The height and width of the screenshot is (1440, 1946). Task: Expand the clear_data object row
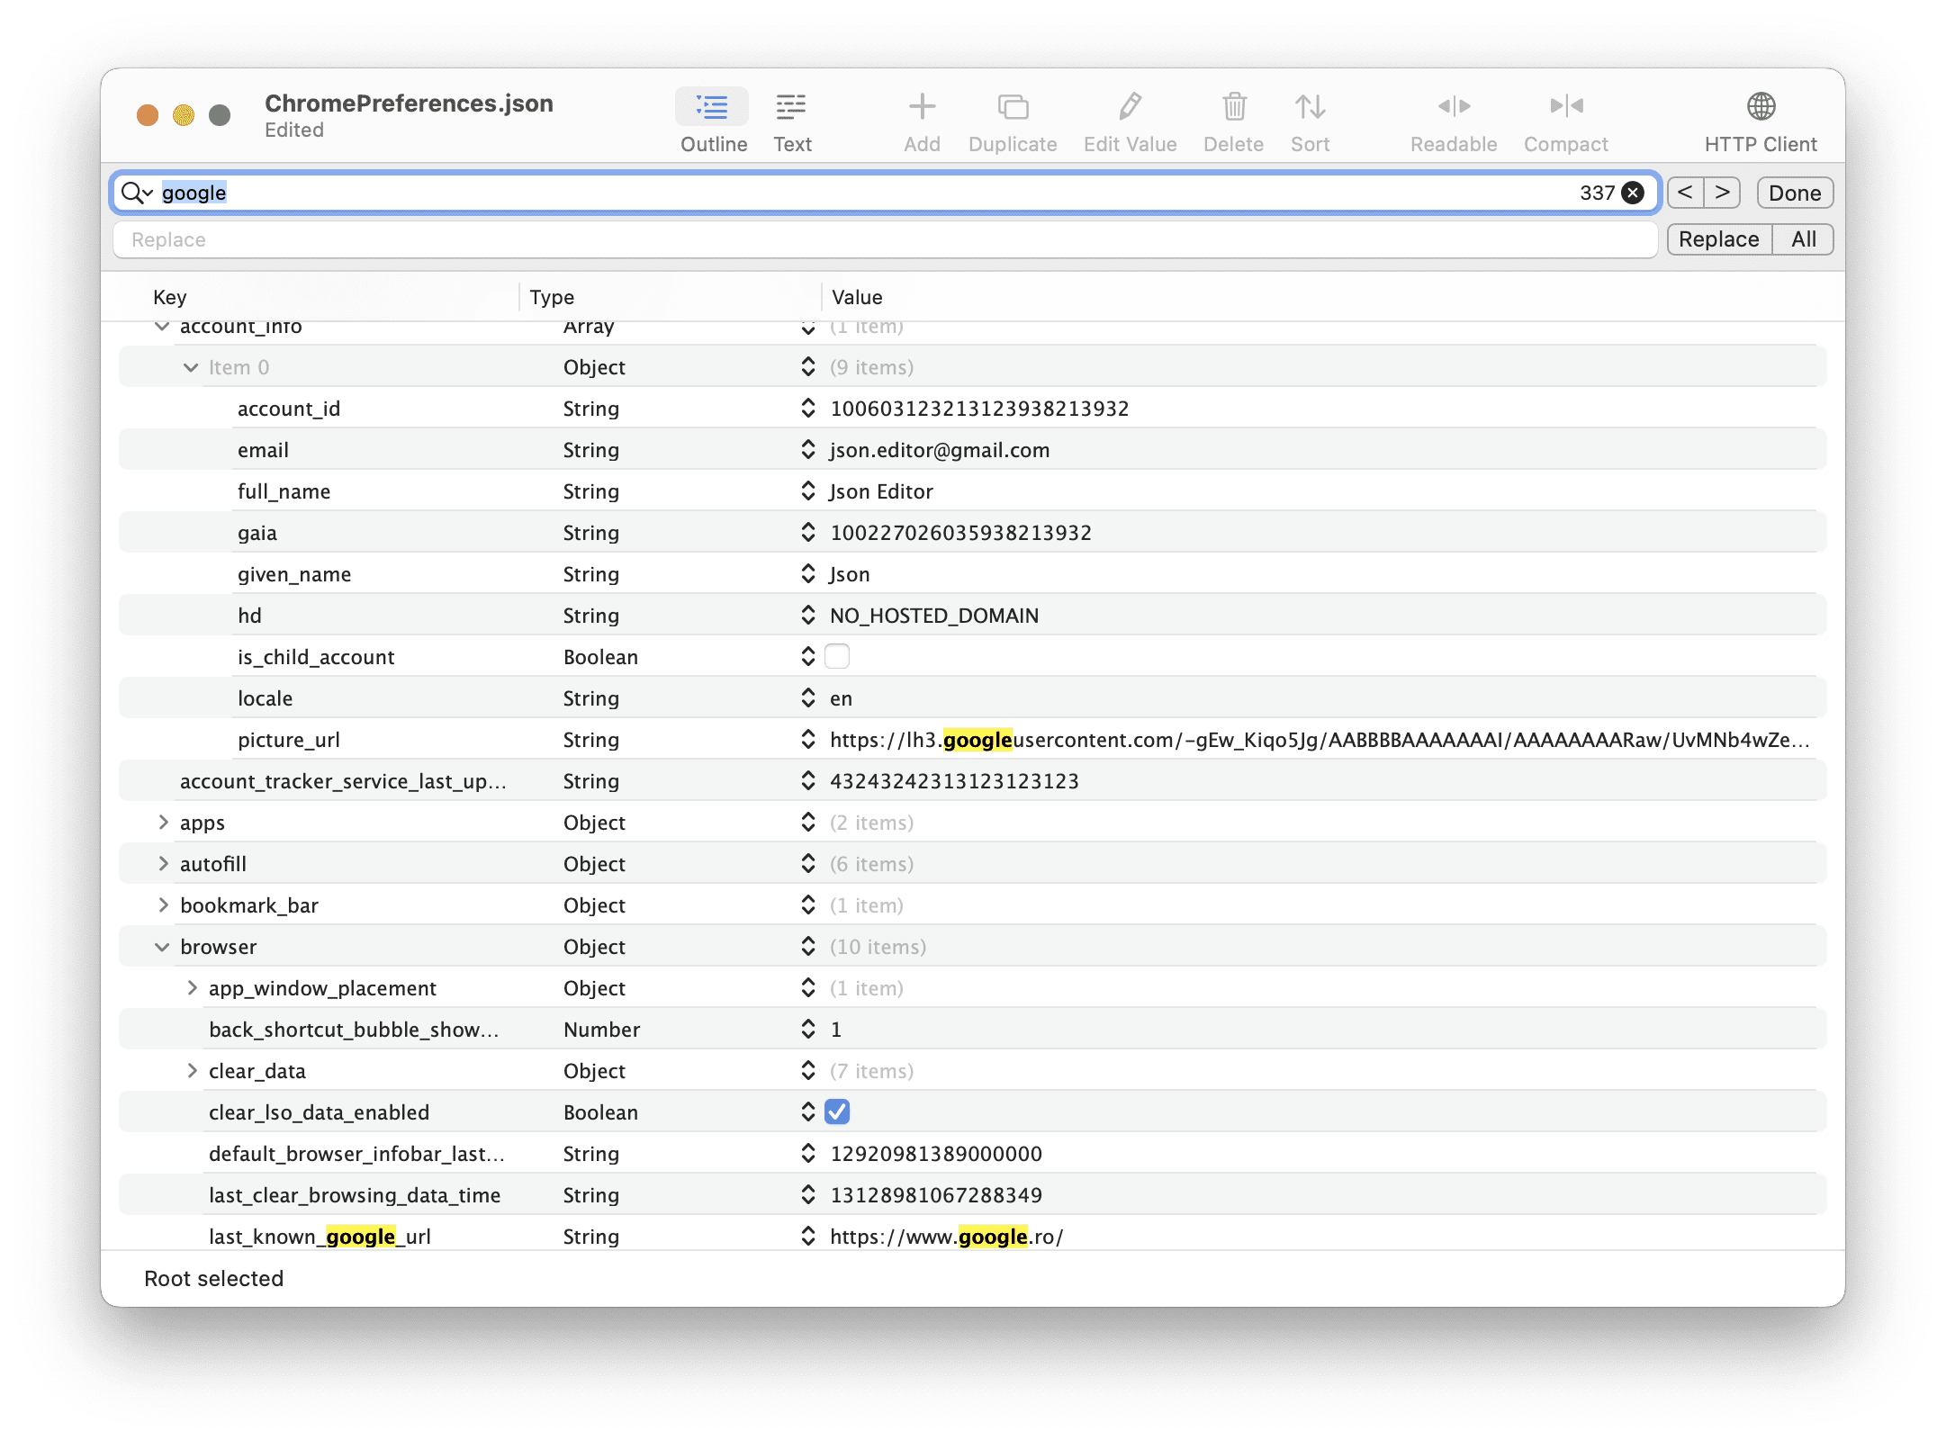(x=192, y=1070)
